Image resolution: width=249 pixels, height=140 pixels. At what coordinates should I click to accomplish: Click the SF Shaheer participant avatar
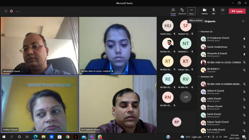click(186, 26)
